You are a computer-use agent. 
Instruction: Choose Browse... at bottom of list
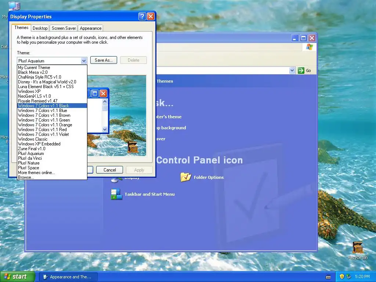tap(52, 177)
